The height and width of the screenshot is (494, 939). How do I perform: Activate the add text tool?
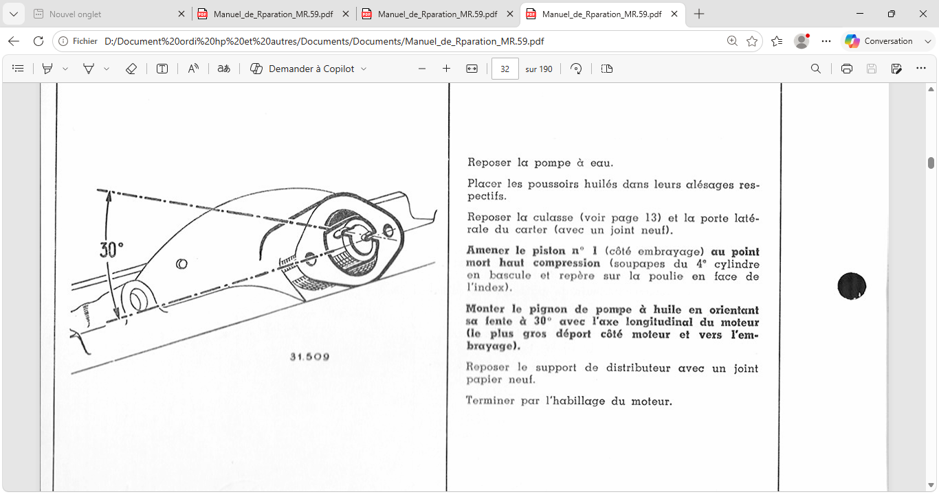tap(162, 69)
